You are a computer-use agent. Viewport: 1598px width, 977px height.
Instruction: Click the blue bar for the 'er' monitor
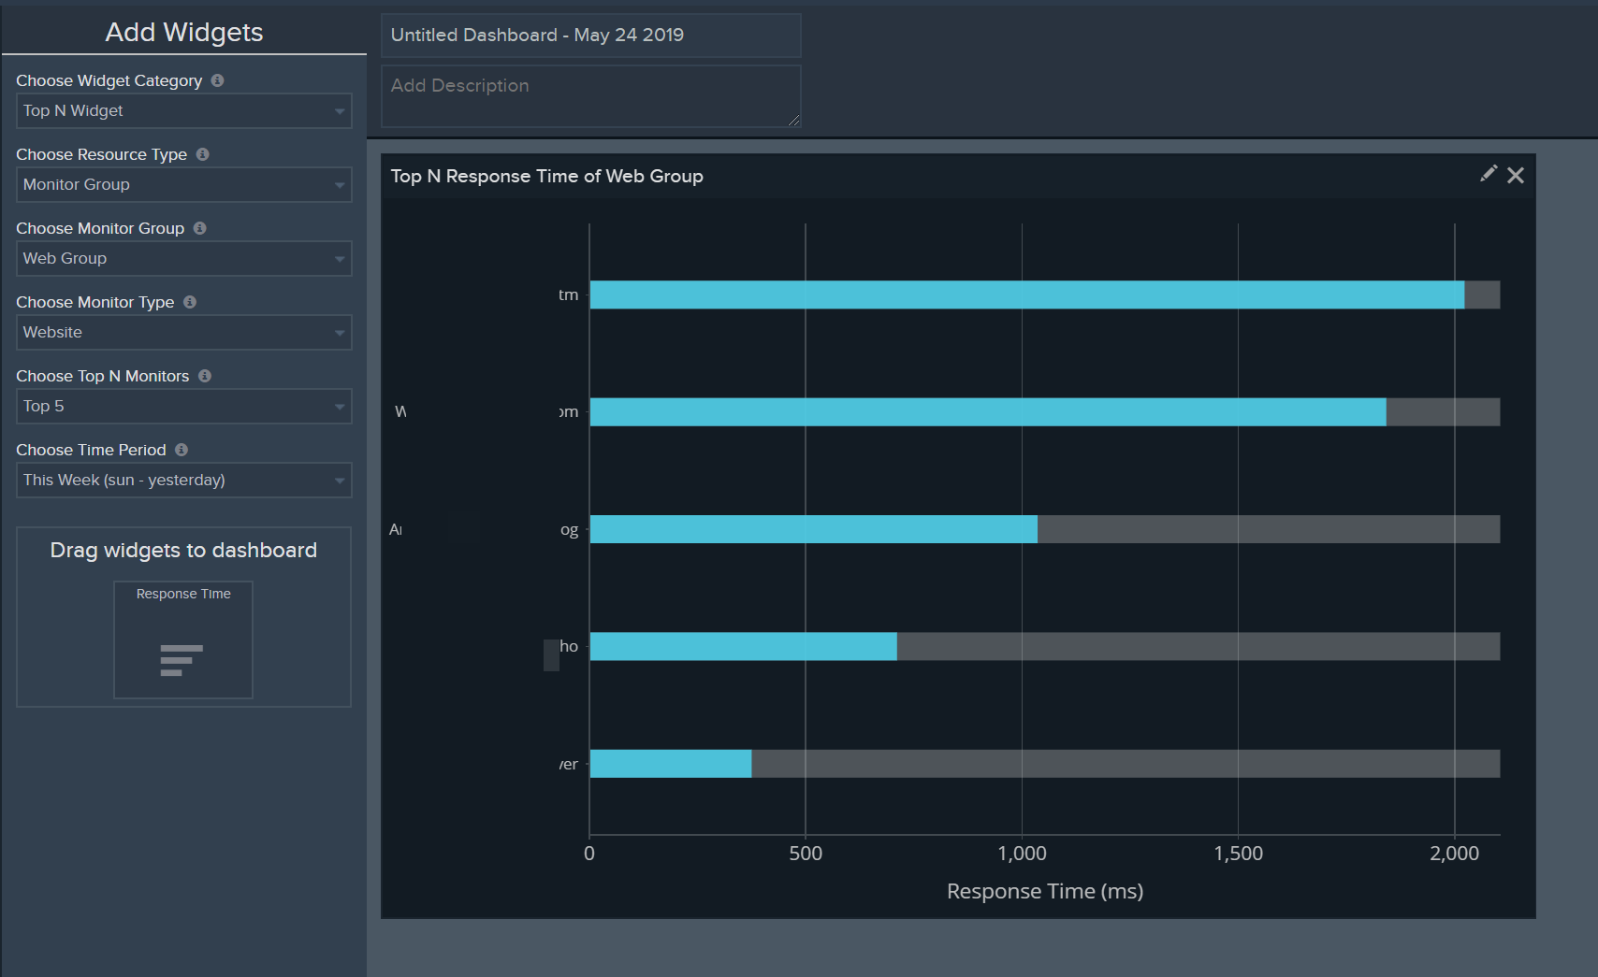[x=671, y=764]
